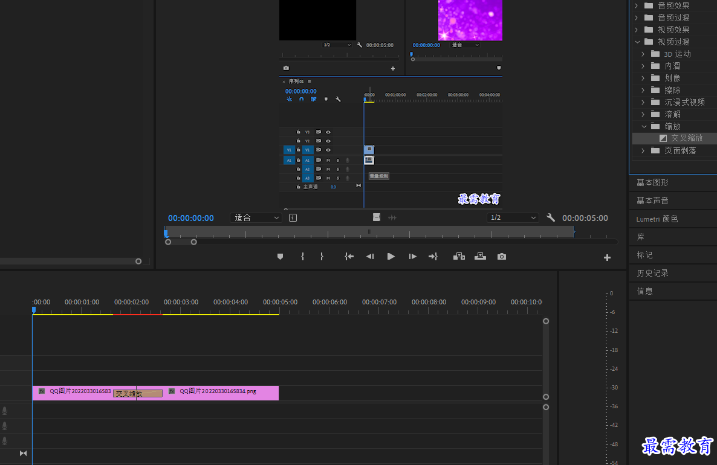This screenshot has width=717, height=465.
Task: Select the QQ图片20220330165834.png clip
Action: coord(221,393)
